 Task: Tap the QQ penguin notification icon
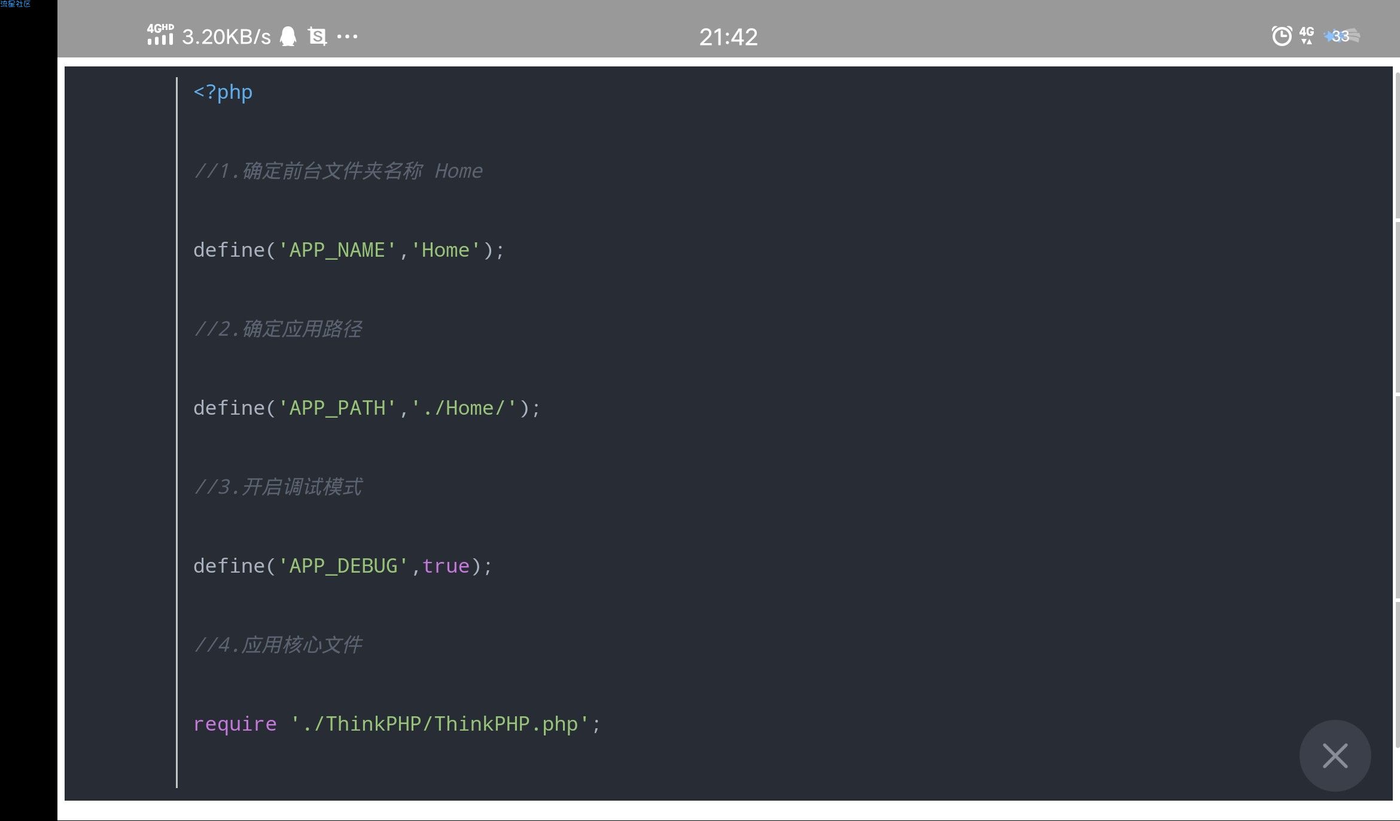288,37
